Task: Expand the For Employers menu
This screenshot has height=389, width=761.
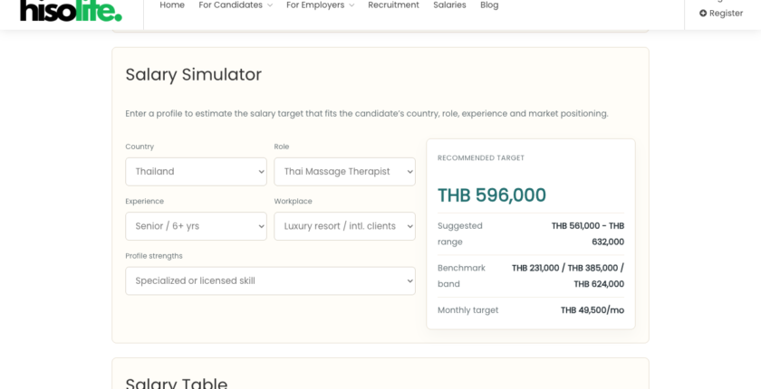Action: point(321,5)
